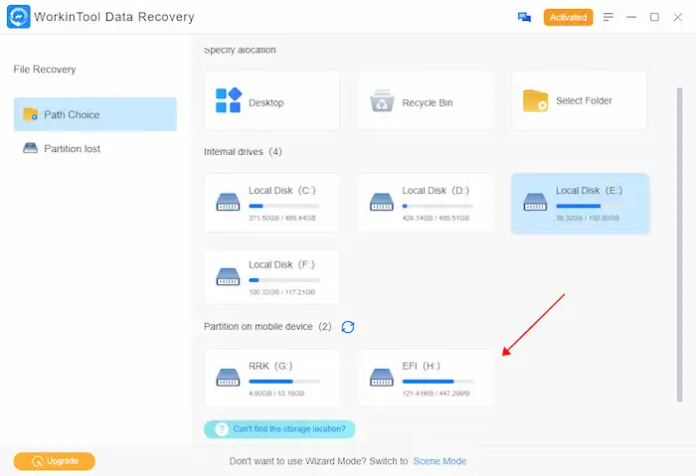696x476 pixels.
Task: Switch to Partition lost tab
Action: click(95, 149)
